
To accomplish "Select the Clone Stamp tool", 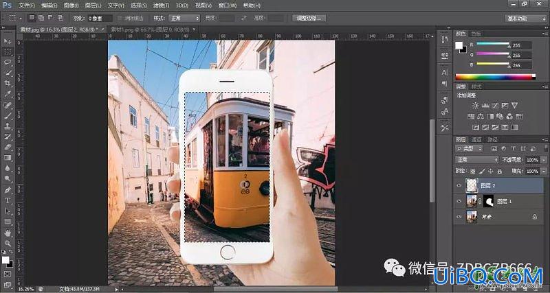I will [x=8, y=126].
